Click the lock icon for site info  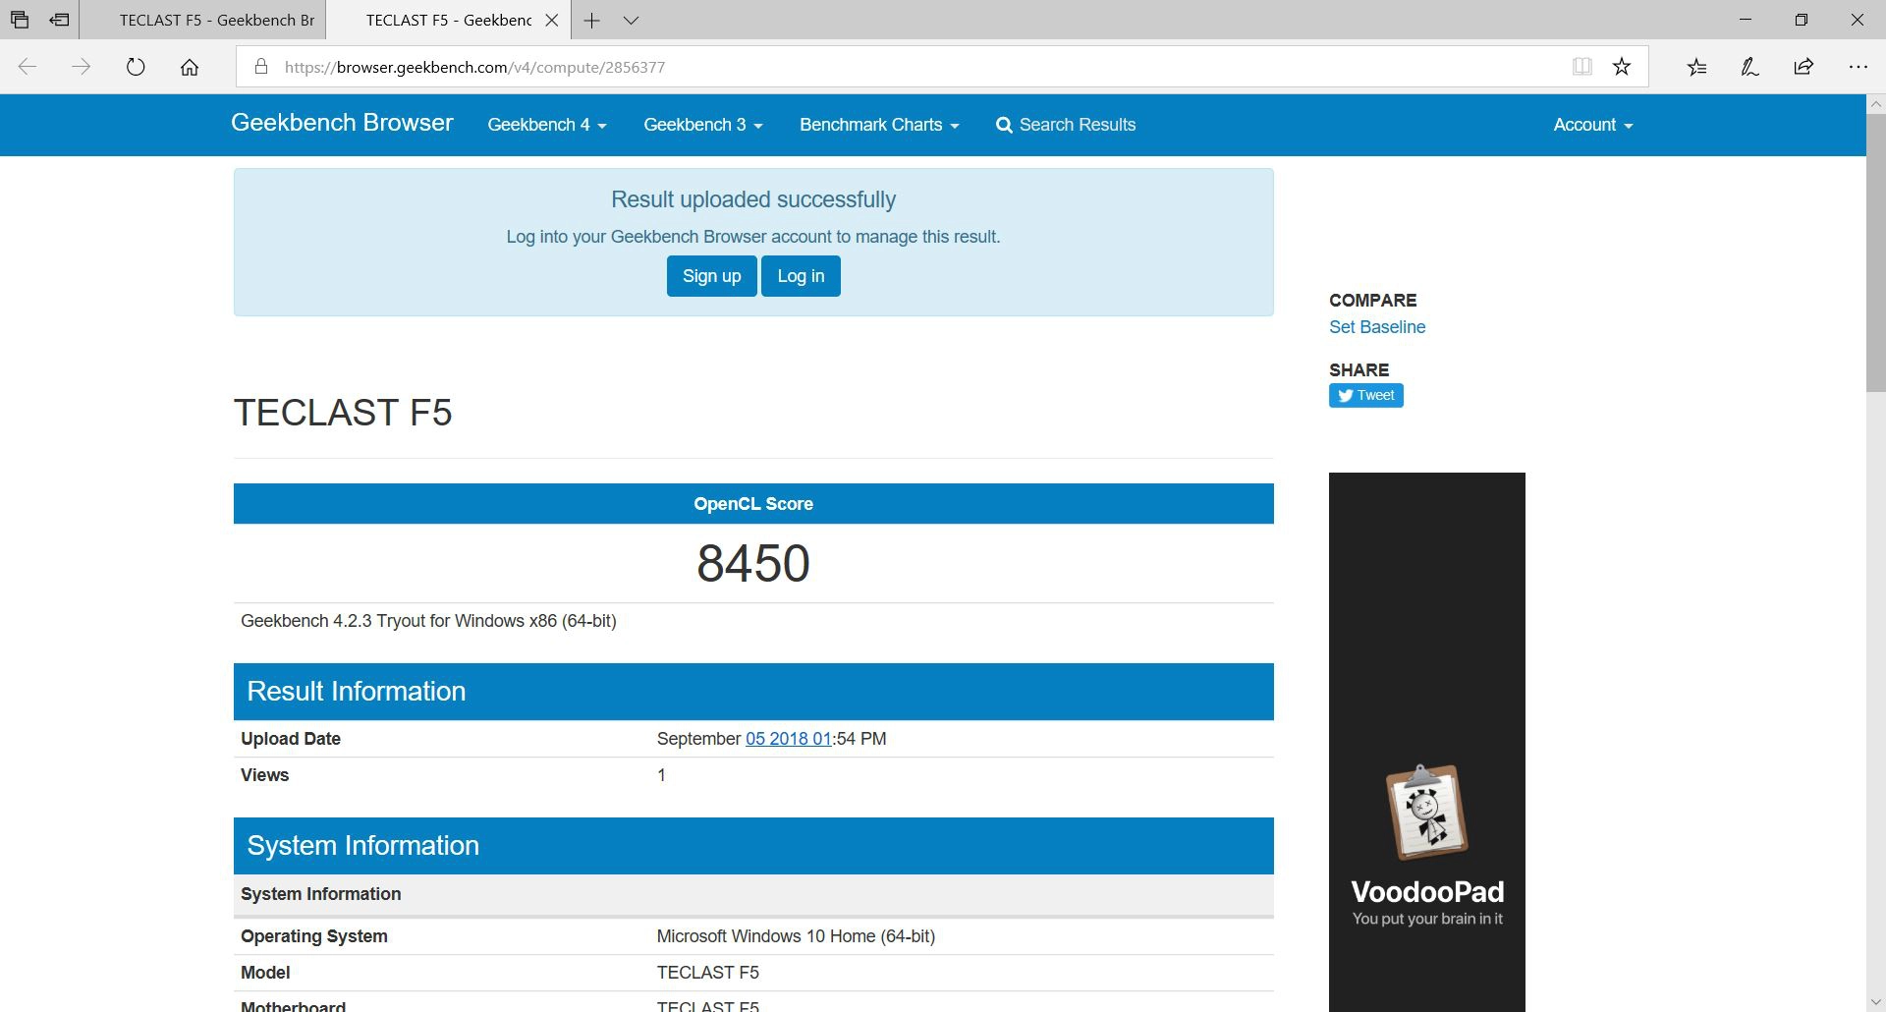click(x=260, y=67)
